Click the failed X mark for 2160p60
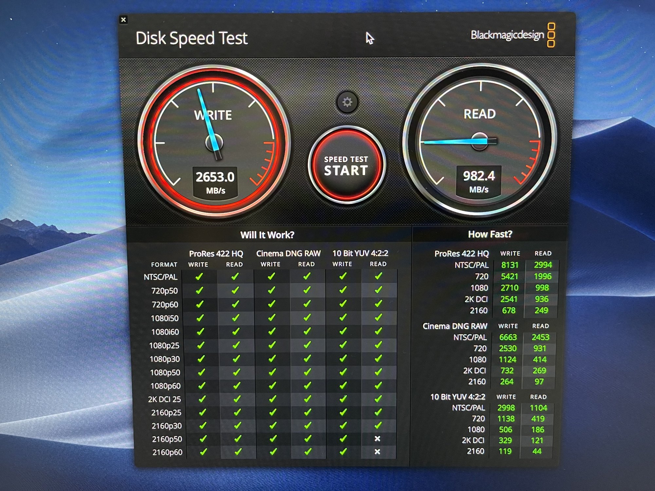 (377, 452)
